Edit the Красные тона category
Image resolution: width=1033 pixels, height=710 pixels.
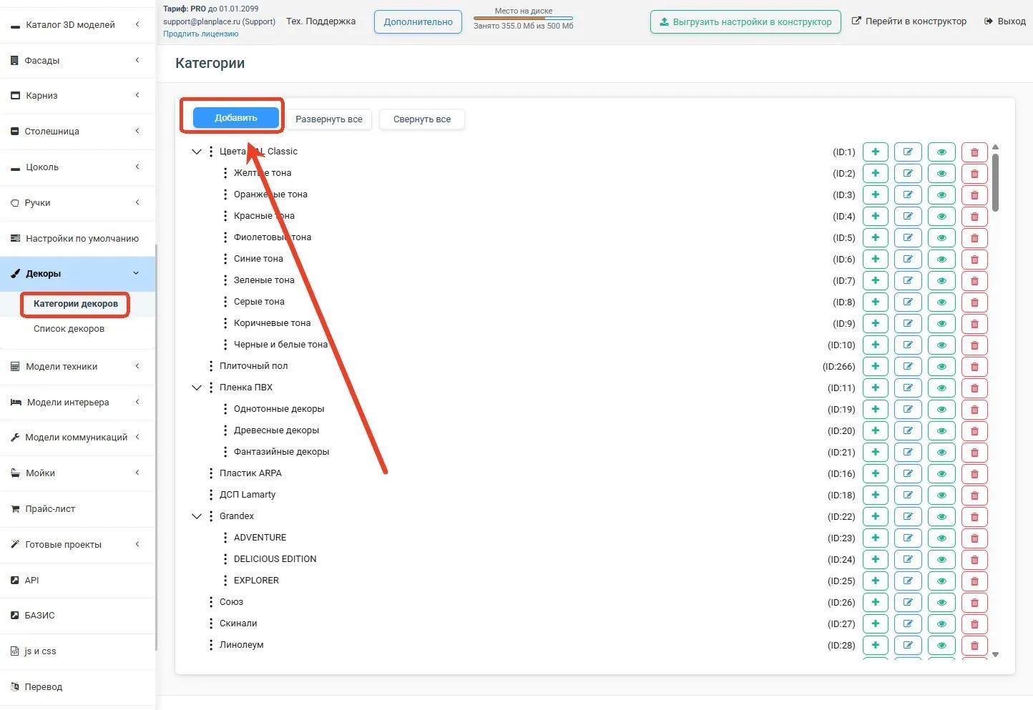tap(908, 216)
